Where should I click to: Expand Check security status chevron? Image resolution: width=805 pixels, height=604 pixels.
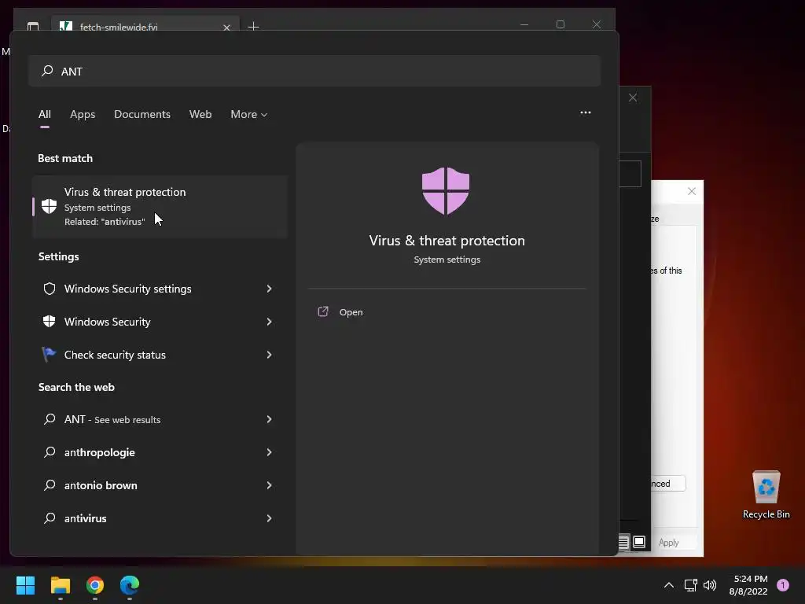click(269, 355)
